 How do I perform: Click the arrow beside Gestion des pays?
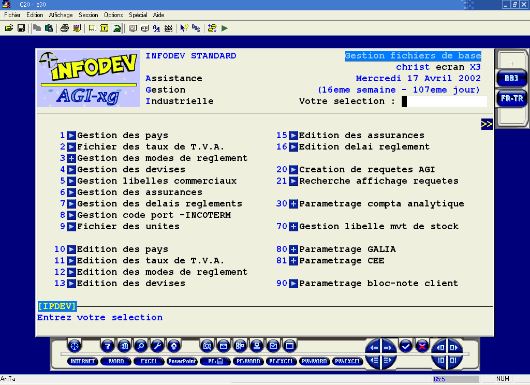(x=71, y=136)
